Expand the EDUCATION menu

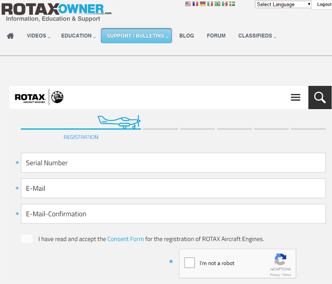(78, 36)
